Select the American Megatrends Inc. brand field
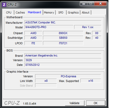 [63, 55]
